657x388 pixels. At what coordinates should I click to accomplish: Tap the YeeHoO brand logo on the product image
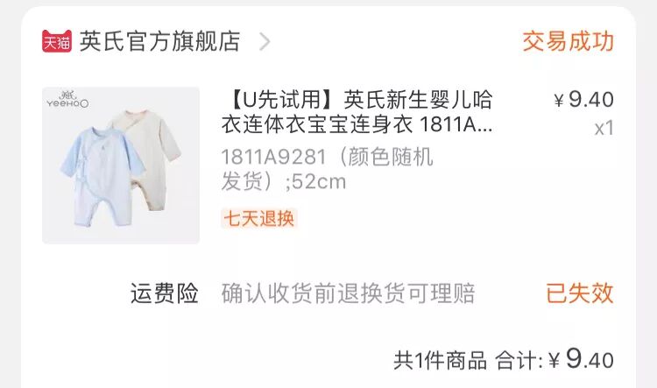point(67,99)
